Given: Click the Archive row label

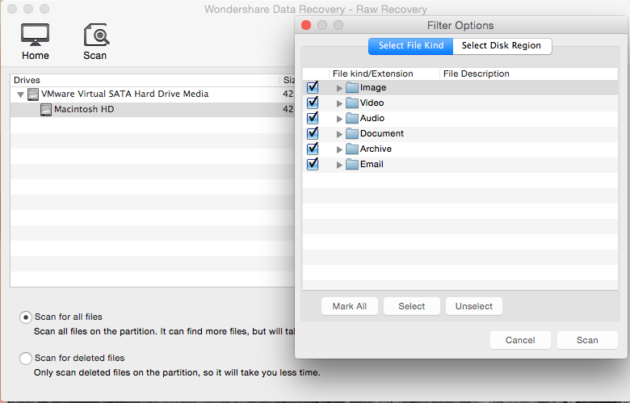Looking at the screenshot, I should coord(376,149).
